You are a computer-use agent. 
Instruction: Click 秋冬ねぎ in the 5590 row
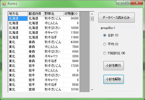click(x=54, y=85)
